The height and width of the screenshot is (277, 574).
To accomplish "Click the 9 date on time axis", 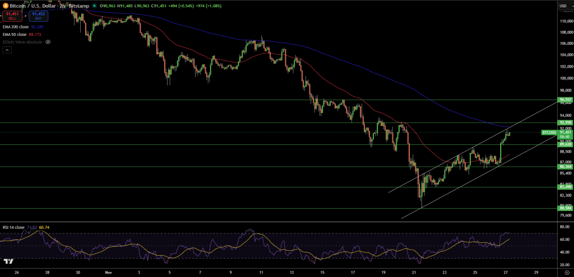I will tap(230, 273).
